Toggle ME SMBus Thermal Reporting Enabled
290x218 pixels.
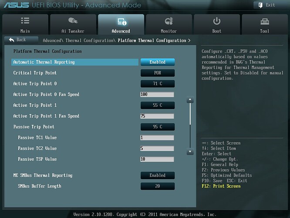(x=157, y=175)
